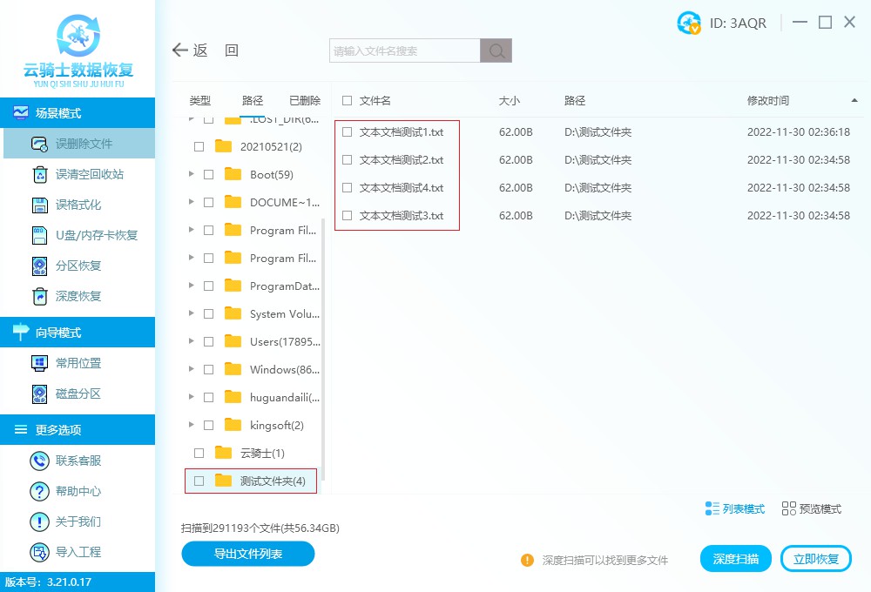Switch to the 已删除 tab

click(x=305, y=100)
